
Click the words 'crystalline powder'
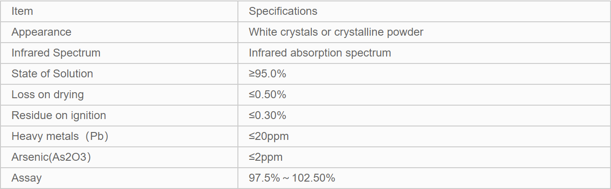[379, 32]
